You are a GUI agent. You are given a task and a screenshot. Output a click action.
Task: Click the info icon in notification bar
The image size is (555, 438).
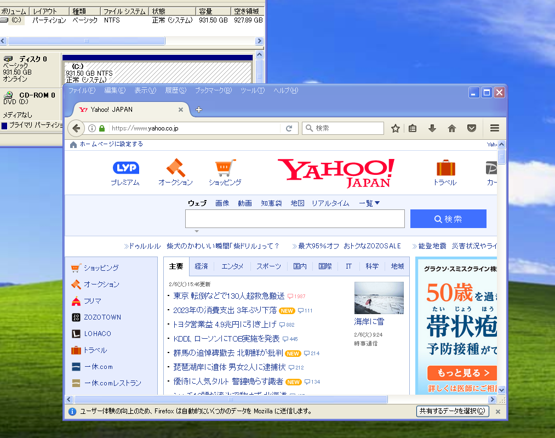click(72, 412)
